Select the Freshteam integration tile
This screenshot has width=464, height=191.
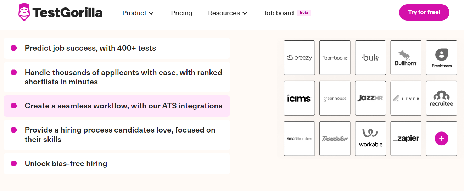[x=441, y=58]
